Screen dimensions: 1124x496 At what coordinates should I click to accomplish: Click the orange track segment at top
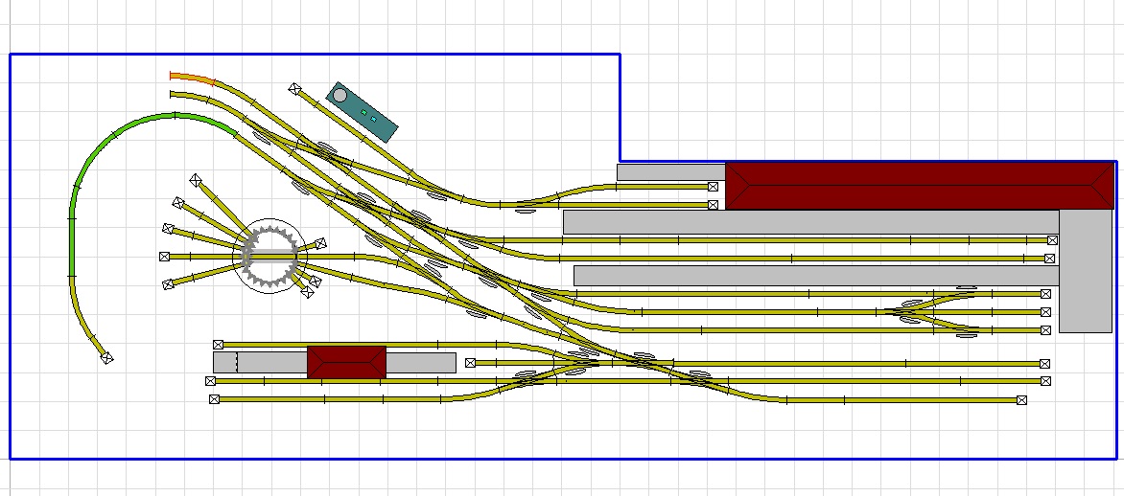point(190,78)
